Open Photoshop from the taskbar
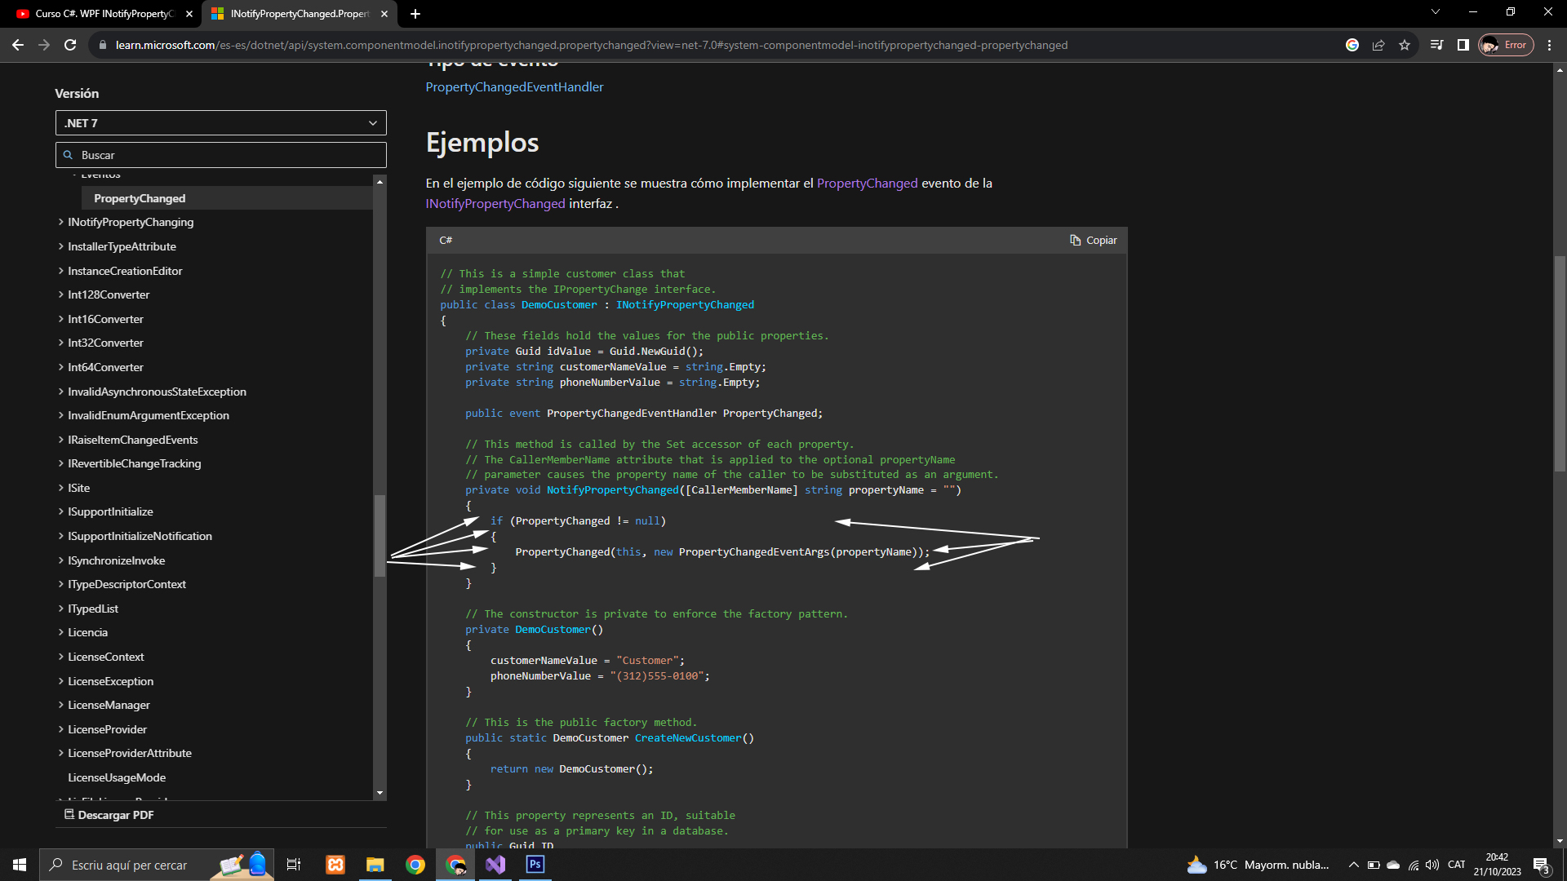1567x881 pixels. point(535,865)
